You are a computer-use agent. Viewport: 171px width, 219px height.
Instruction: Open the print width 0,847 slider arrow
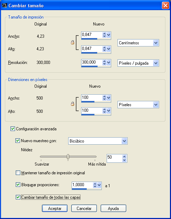[109, 35]
